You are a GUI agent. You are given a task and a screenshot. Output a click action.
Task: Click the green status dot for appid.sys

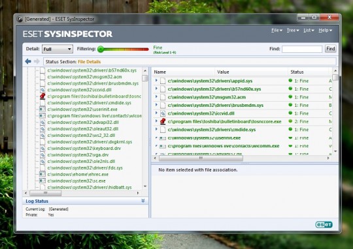click(x=290, y=80)
